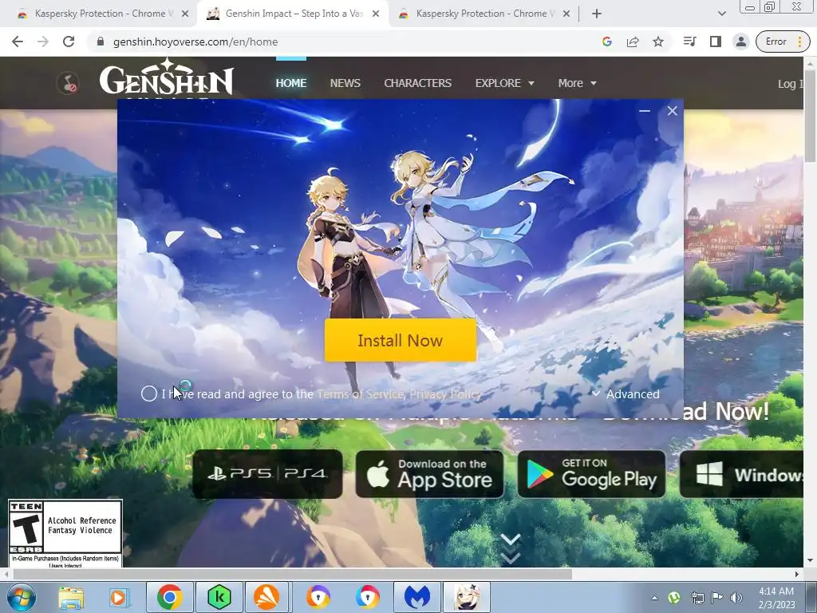Screen dimensions: 817x613
Task: Open the NEWS nav item
Action: (x=345, y=83)
